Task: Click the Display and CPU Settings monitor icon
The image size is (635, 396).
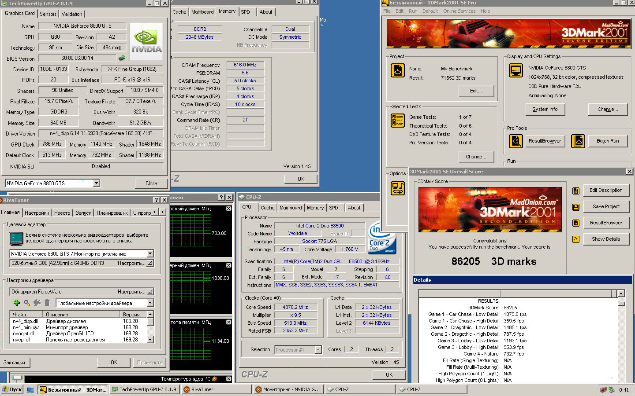Action: 515,70
